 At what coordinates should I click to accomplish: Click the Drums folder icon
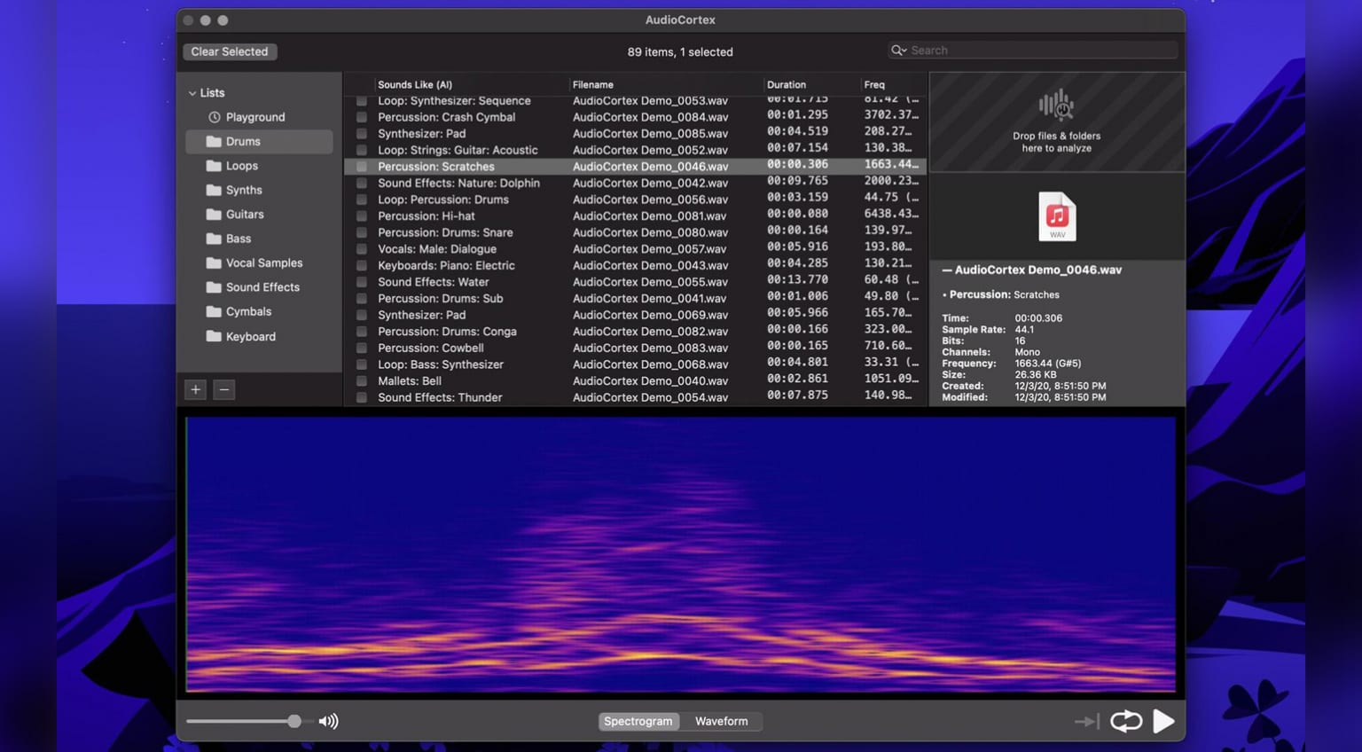[214, 141]
